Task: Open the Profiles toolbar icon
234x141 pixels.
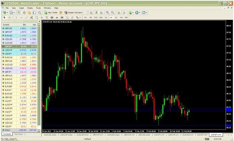Action: [11, 13]
